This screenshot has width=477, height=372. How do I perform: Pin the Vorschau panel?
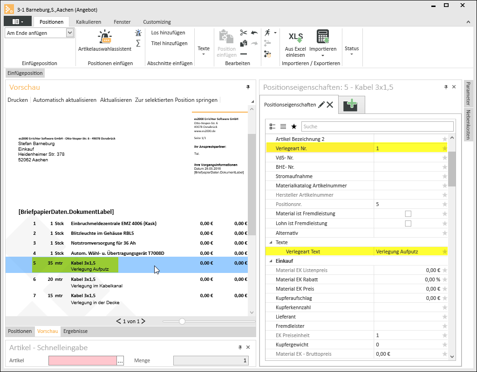click(x=248, y=87)
